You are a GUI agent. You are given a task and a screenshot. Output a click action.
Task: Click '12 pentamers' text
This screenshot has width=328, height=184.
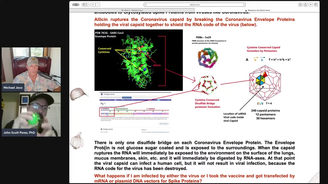point(265,114)
